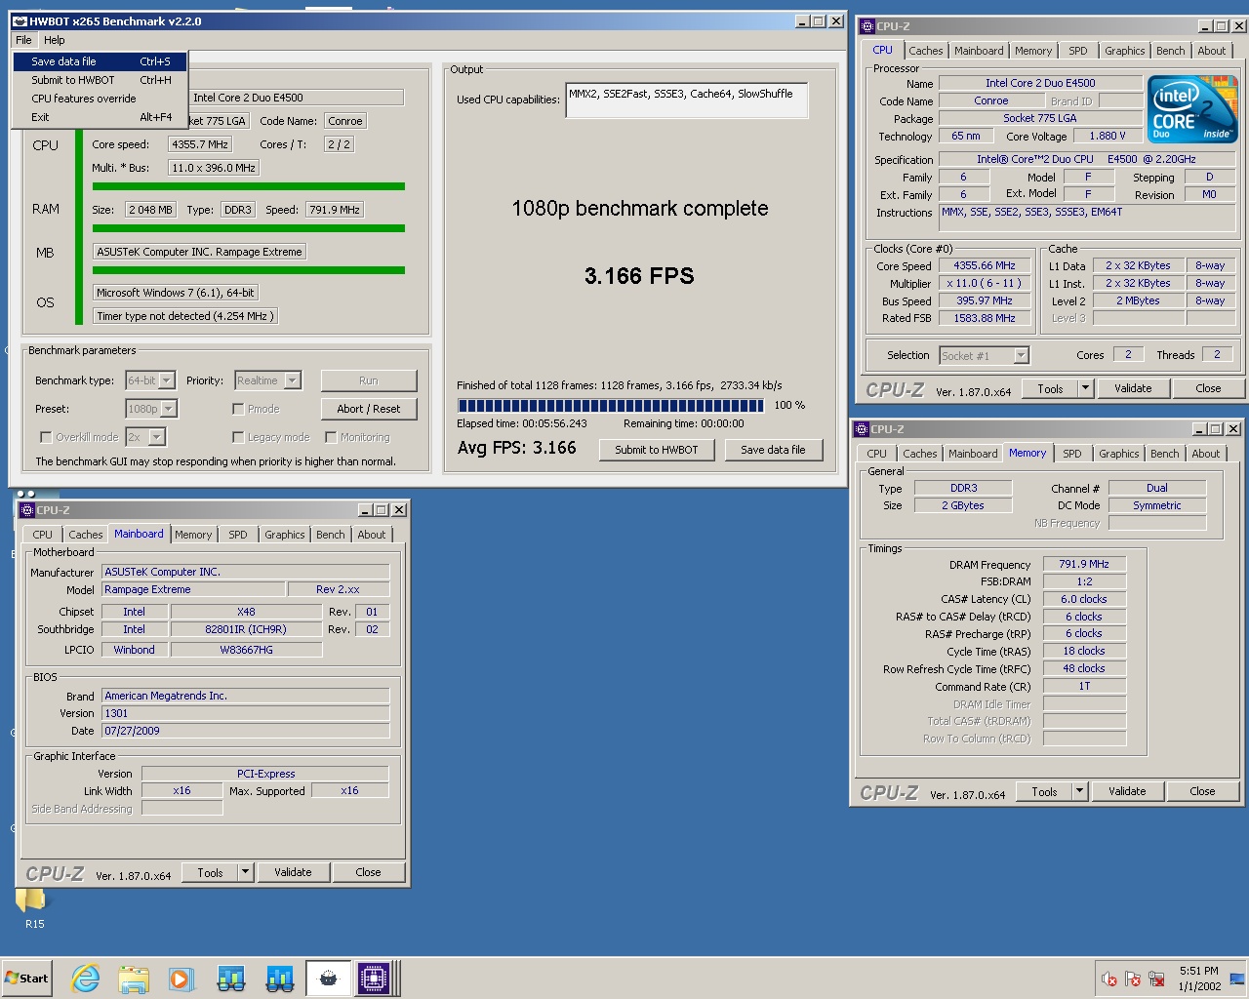Click the Abort / Reset button
Screen dimensions: 1249x999
point(368,409)
